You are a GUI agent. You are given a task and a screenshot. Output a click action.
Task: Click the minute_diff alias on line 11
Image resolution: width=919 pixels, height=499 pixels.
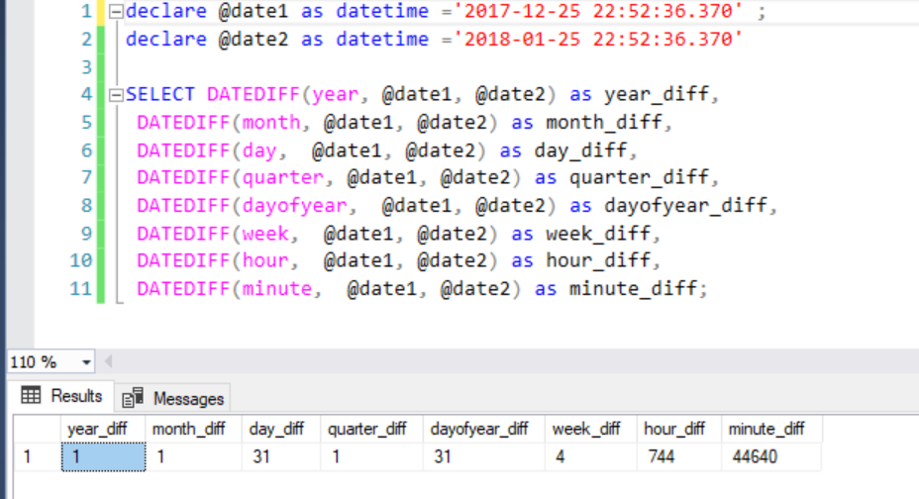(x=633, y=289)
